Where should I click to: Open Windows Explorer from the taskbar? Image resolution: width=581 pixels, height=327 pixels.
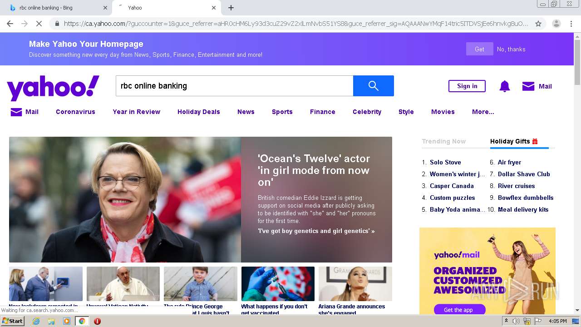click(x=51, y=321)
